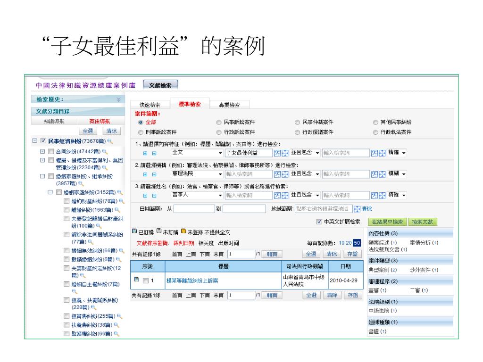Click magnifier icon beside 合同糾紛(47442篇)
This screenshot has height=362, width=483.
(x=105, y=151)
